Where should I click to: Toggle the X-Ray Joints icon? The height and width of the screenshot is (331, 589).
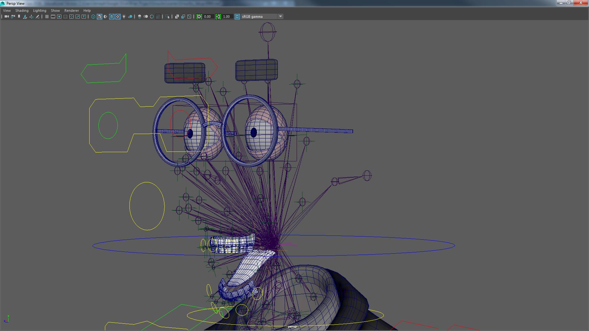pos(189,17)
